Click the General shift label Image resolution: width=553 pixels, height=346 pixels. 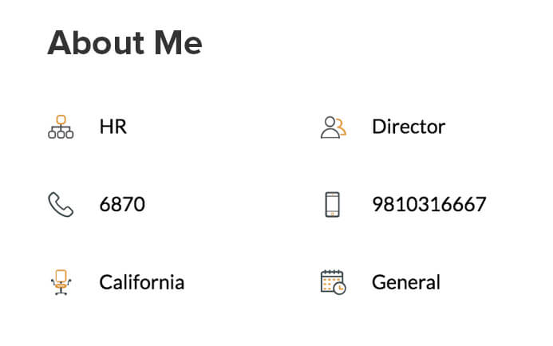point(405,282)
